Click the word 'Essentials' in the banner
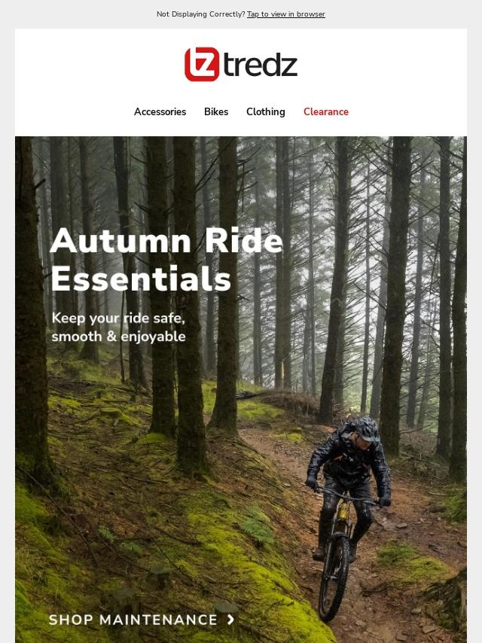The width and height of the screenshot is (482, 643). tap(141, 279)
